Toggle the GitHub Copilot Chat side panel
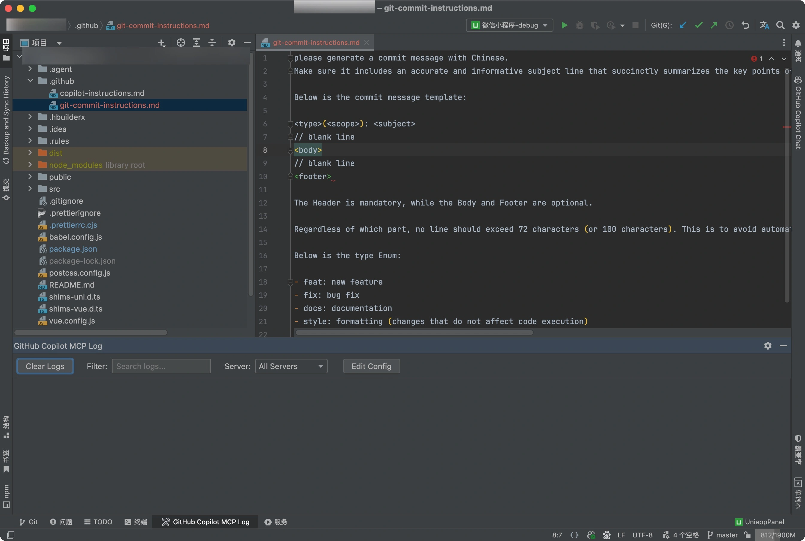 click(x=798, y=114)
